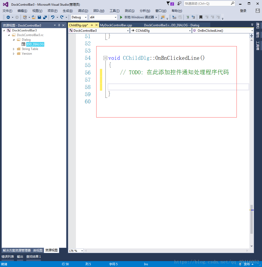Click the quick launch search magnifier

click(232, 3)
